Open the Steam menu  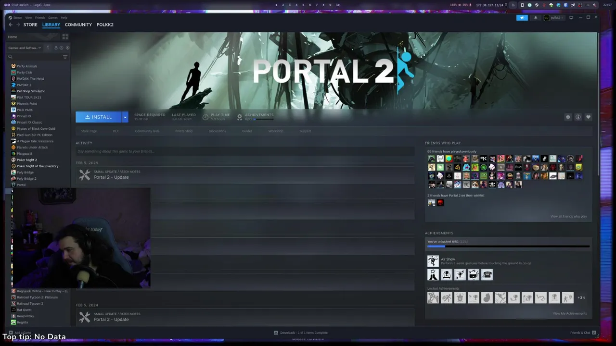(x=17, y=18)
